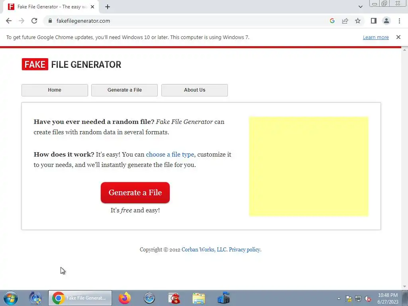
Task: Open the Chrome three-dot menu
Action: (399, 21)
